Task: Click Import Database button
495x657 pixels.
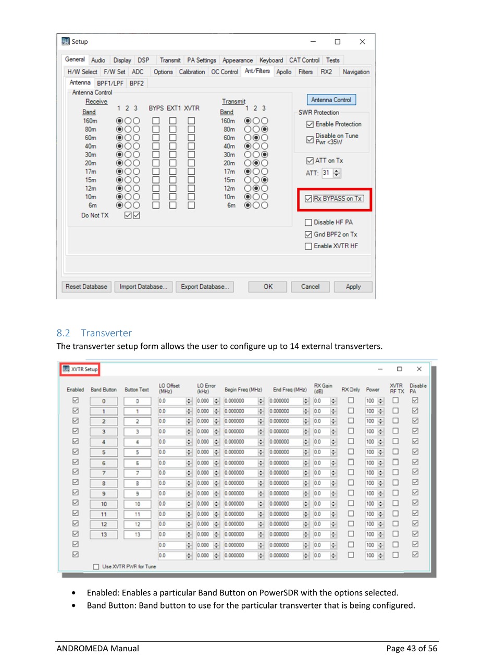Action: [143, 287]
